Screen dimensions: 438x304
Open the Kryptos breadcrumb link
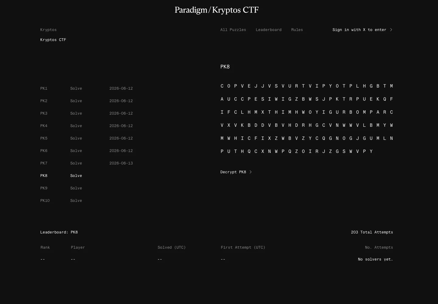(48, 30)
